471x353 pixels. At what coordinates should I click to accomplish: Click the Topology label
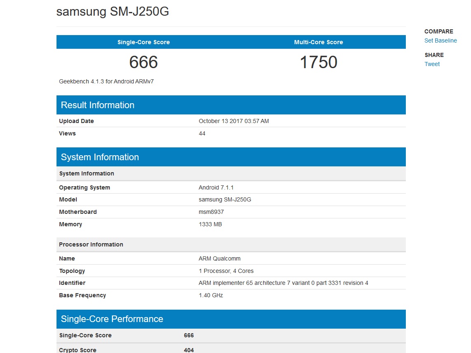tap(72, 271)
